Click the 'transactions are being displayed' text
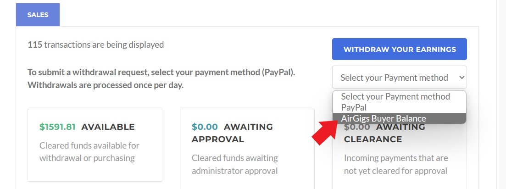The height and width of the screenshot is (189, 506). (104, 45)
